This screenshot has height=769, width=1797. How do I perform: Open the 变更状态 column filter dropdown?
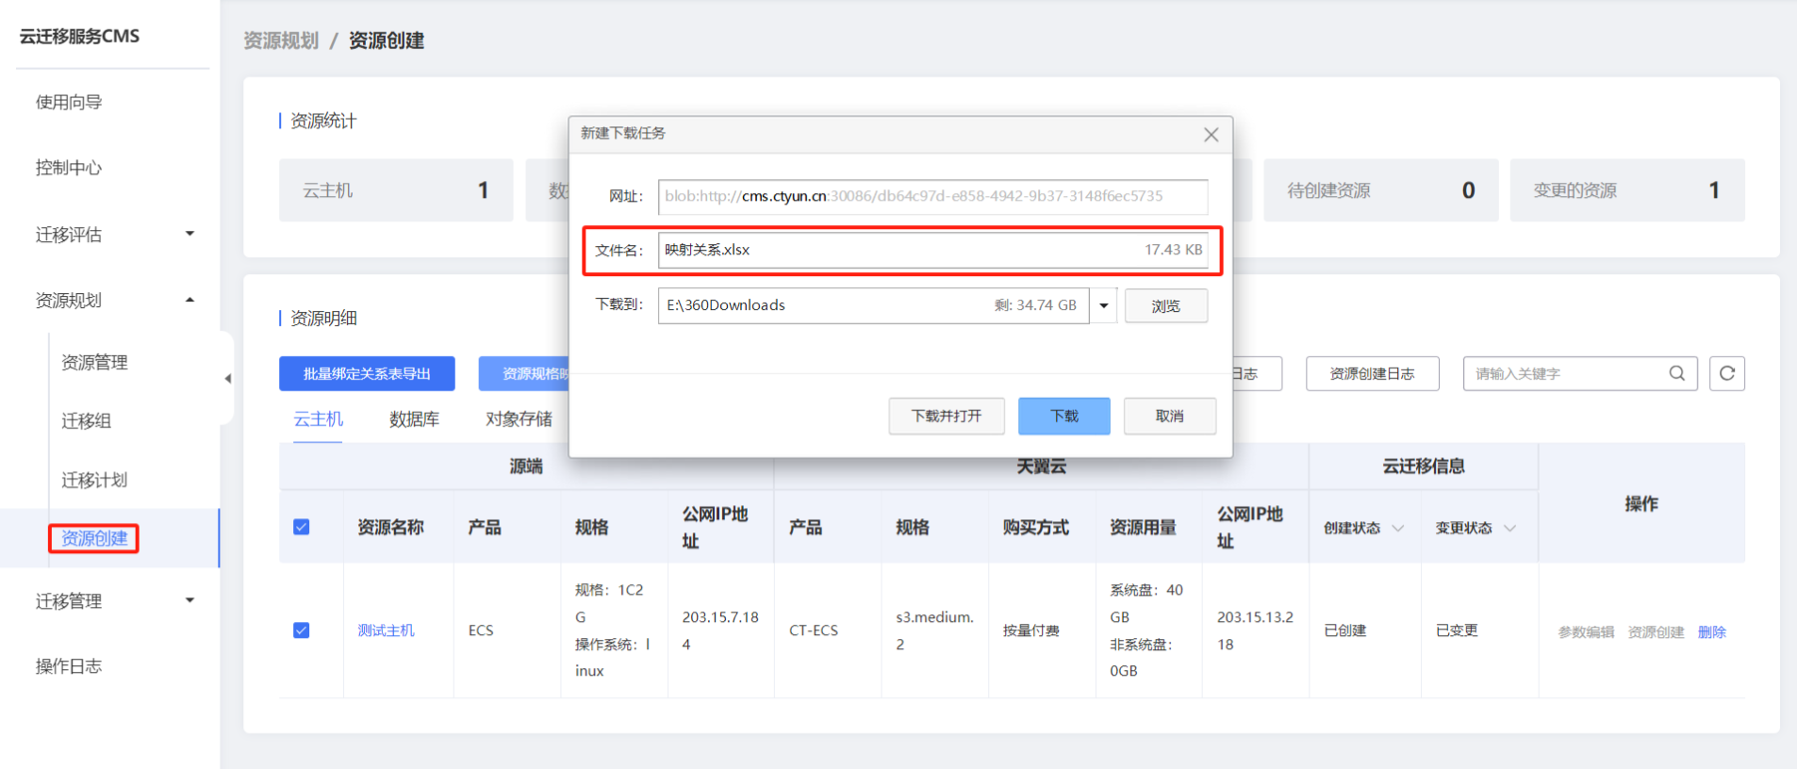tap(1509, 528)
